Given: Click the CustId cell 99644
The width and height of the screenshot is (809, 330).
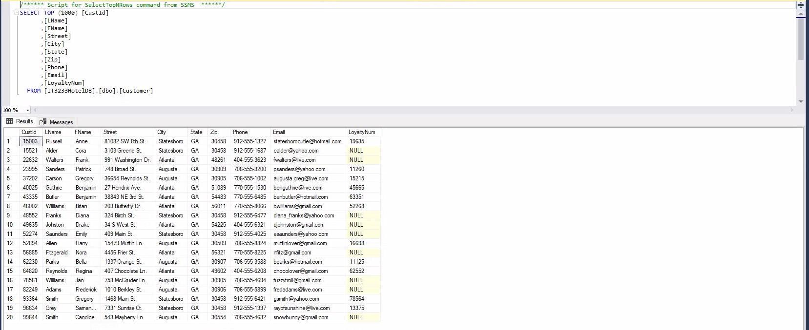Looking at the screenshot, I should coord(31,317).
